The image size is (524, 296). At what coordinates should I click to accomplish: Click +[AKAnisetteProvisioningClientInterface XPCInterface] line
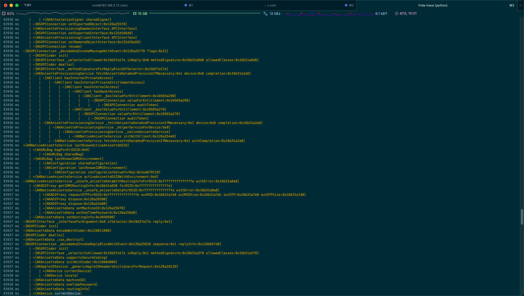(x=85, y=38)
